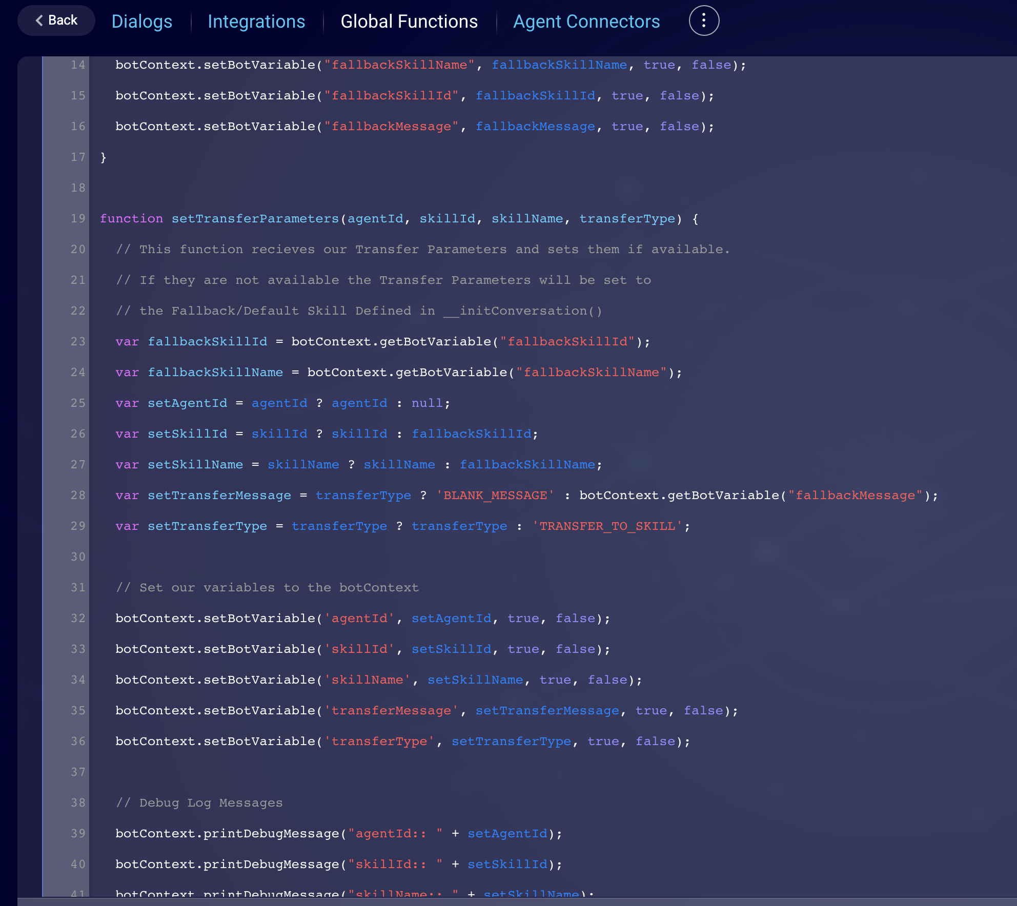Click the 'BLANK_MESSAGE' string literal

495,496
